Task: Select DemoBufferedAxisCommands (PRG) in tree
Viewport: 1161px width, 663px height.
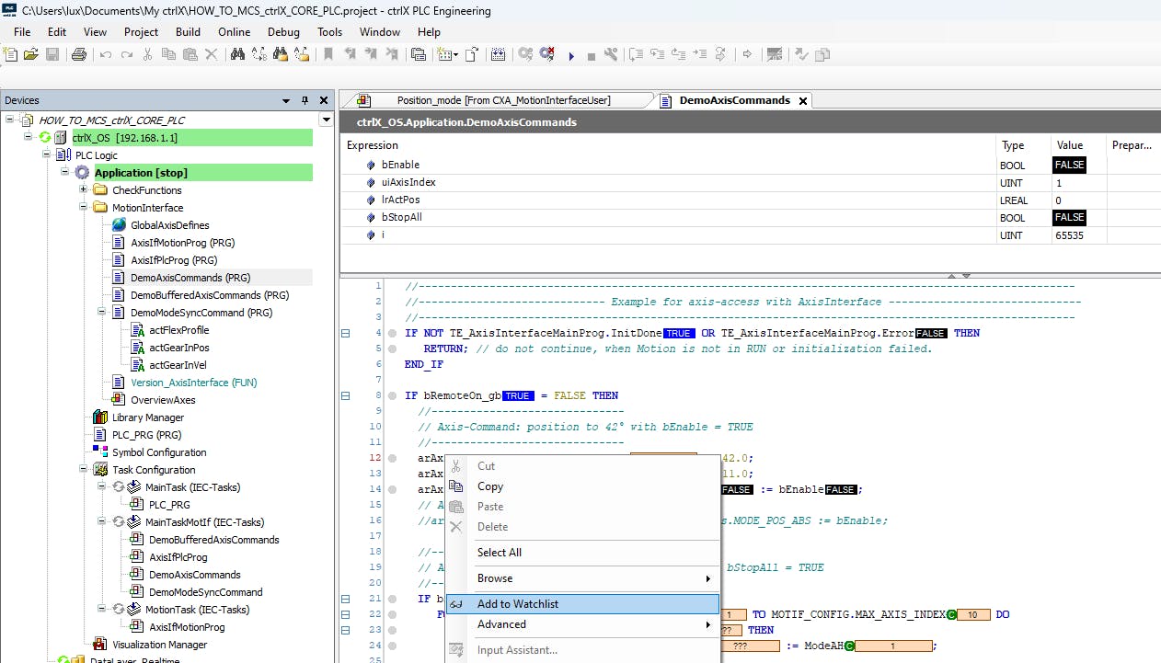Action: click(209, 295)
